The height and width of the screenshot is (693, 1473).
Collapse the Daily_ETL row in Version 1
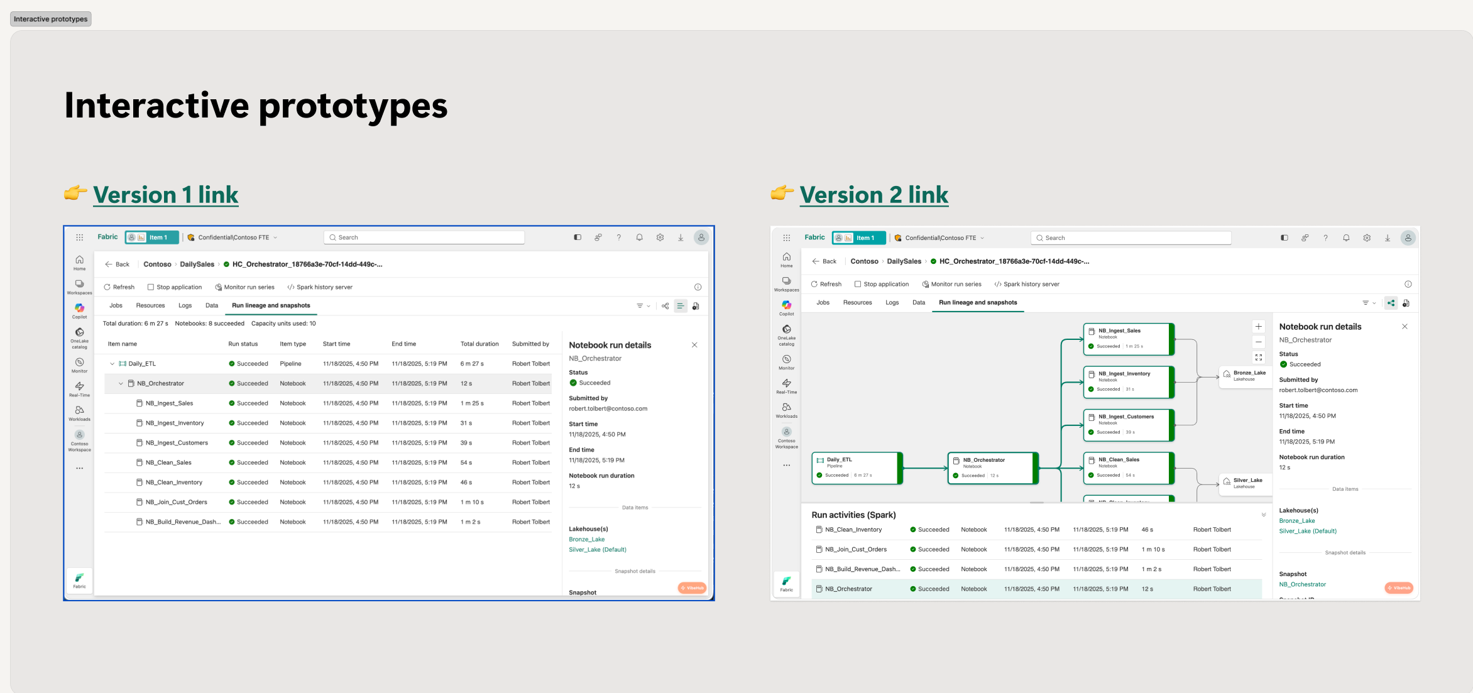(x=112, y=364)
